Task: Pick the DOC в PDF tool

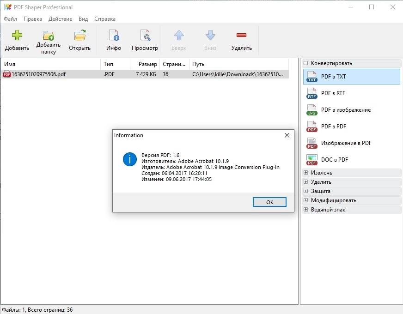Action: (352, 160)
